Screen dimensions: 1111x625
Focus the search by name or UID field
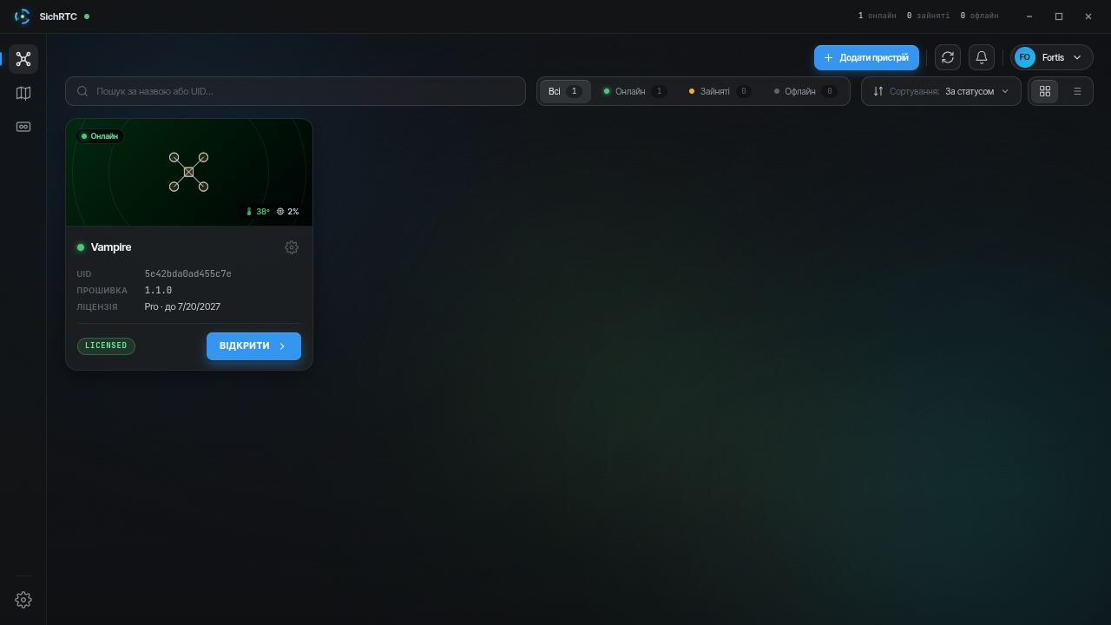(x=295, y=91)
